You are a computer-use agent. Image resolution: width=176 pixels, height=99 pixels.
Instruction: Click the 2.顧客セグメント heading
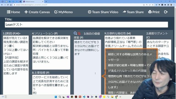coord(157,35)
